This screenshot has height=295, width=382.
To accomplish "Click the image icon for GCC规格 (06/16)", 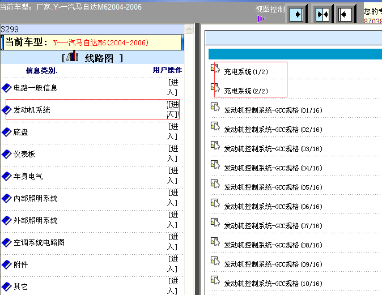I will pyautogui.click(x=215, y=203).
